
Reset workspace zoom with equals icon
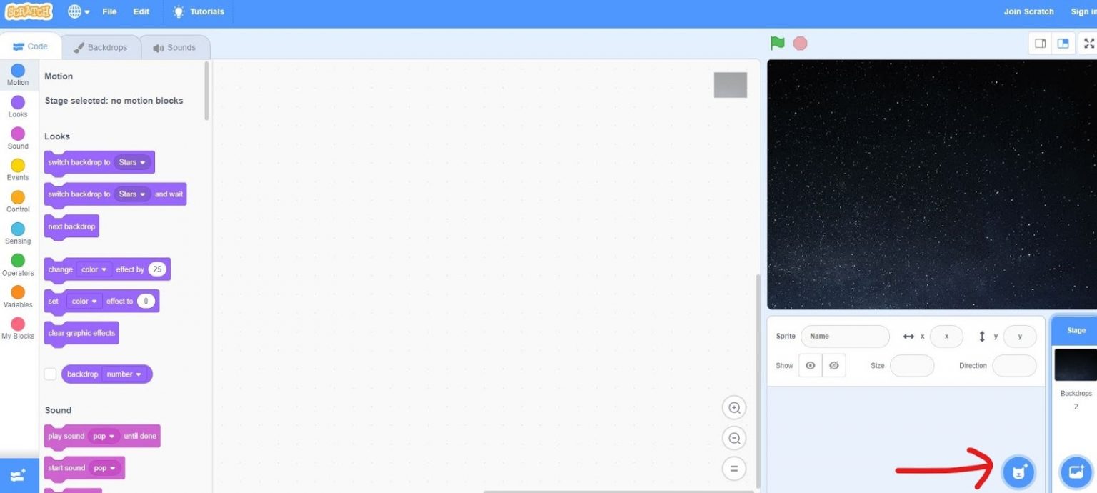[x=733, y=469]
